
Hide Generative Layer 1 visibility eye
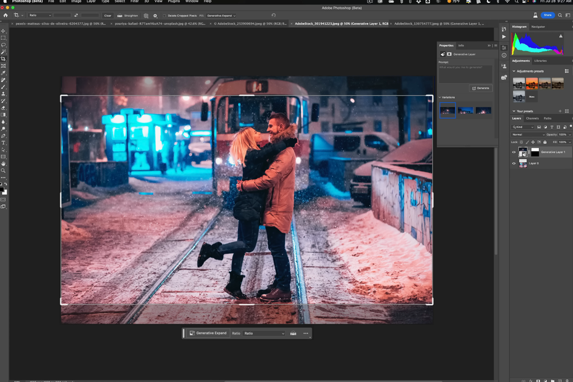coord(514,152)
